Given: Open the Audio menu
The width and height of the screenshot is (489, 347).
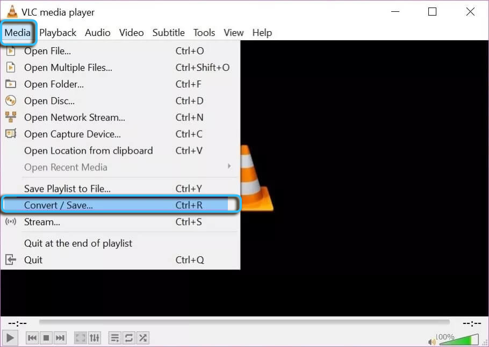Looking at the screenshot, I should (98, 32).
